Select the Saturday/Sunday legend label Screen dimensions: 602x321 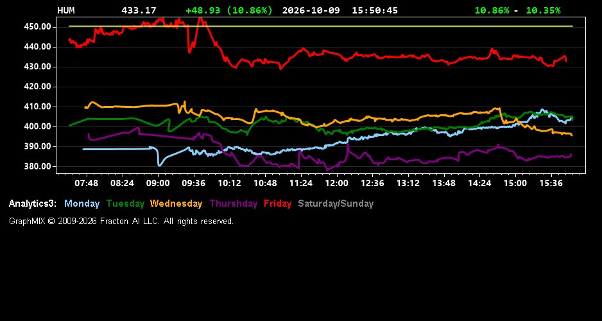(x=336, y=204)
